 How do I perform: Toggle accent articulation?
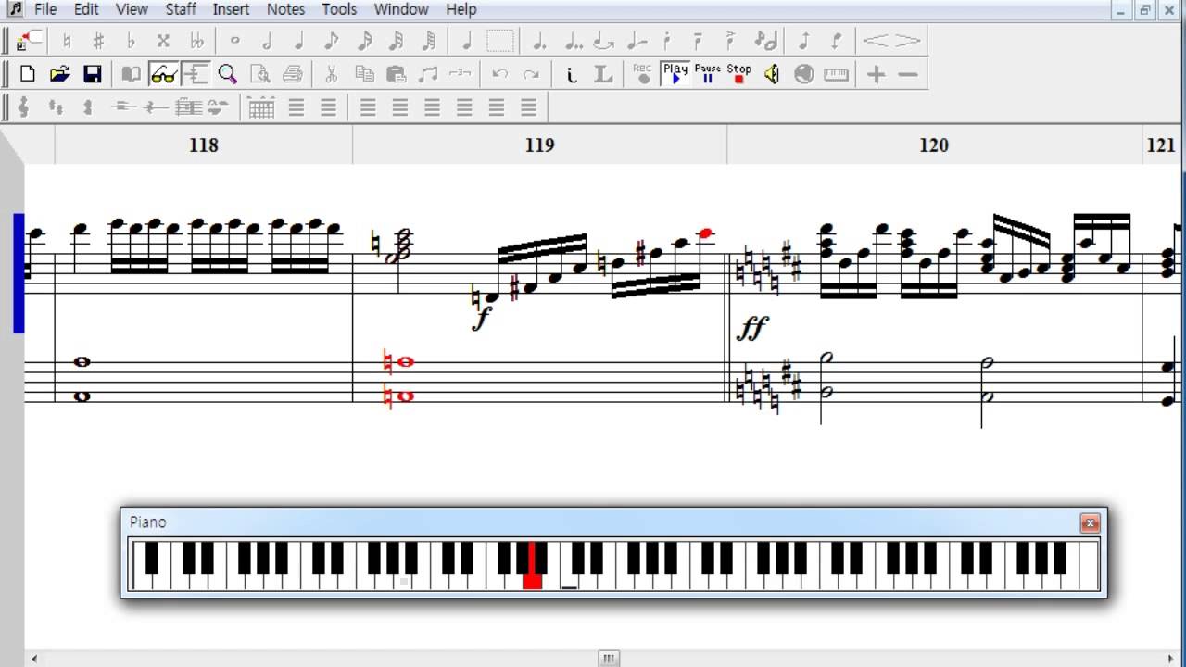tap(731, 41)
